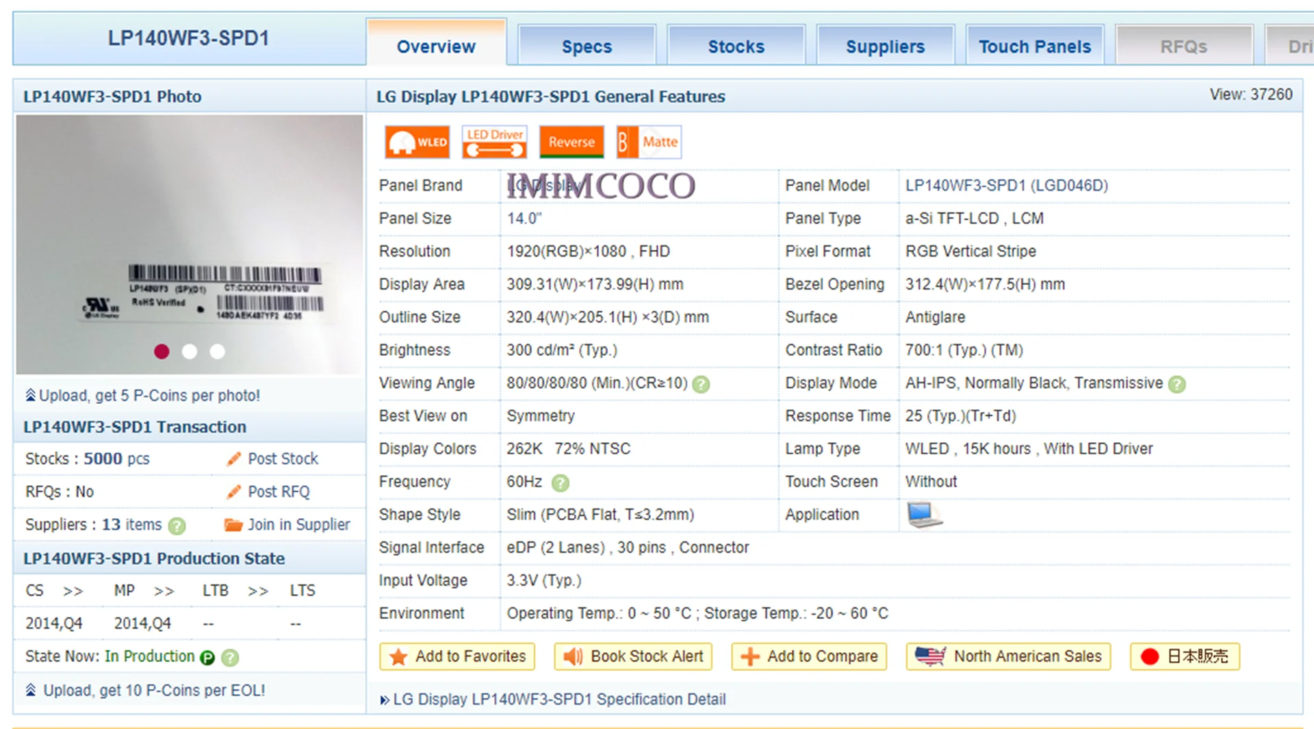Click the Signal Interface eDP value
This screenshot has width=1314, height=729.
click(x=628, y=548)
